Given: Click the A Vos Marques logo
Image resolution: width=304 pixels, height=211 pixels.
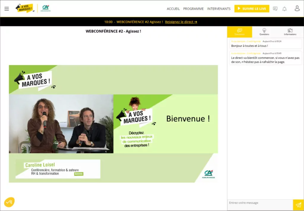Looking at the screenshot, I should [25, 8].
